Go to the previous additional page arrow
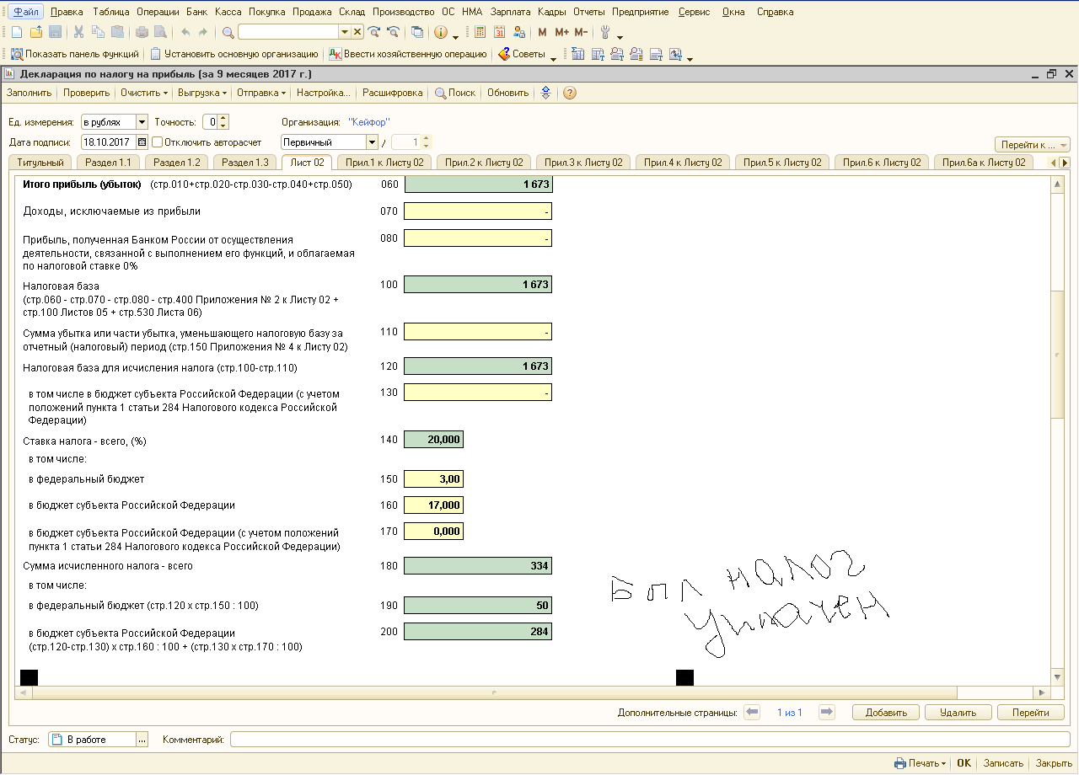1079x775 pixels. tap(753, 713)
